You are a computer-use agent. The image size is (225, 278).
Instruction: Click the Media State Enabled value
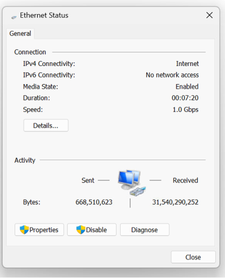tap(187, 87)
